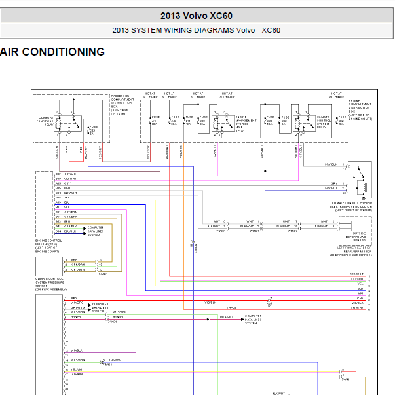Click the 'ENGINE MANAGEMENT SYSTEM MAIN RELAY' label
The width and height of the screenshot is (395, 395).
[x=246, y=124]
